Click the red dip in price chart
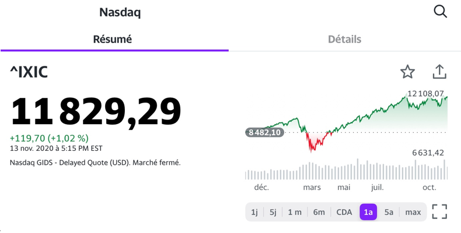This screenshot has width=461, height=233. 314,142
